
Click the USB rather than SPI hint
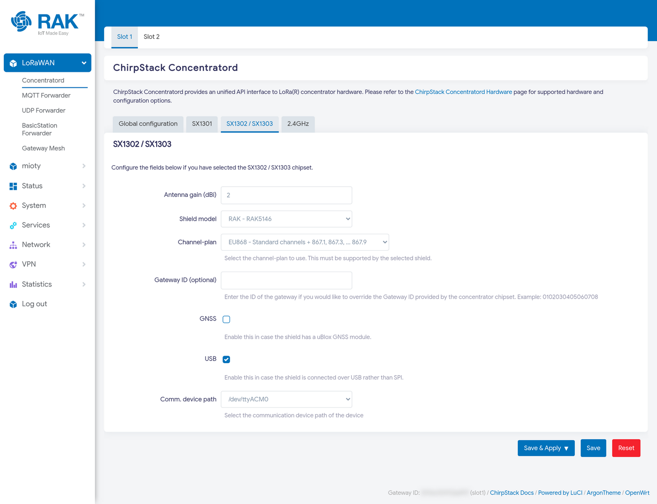pos(314,378)
